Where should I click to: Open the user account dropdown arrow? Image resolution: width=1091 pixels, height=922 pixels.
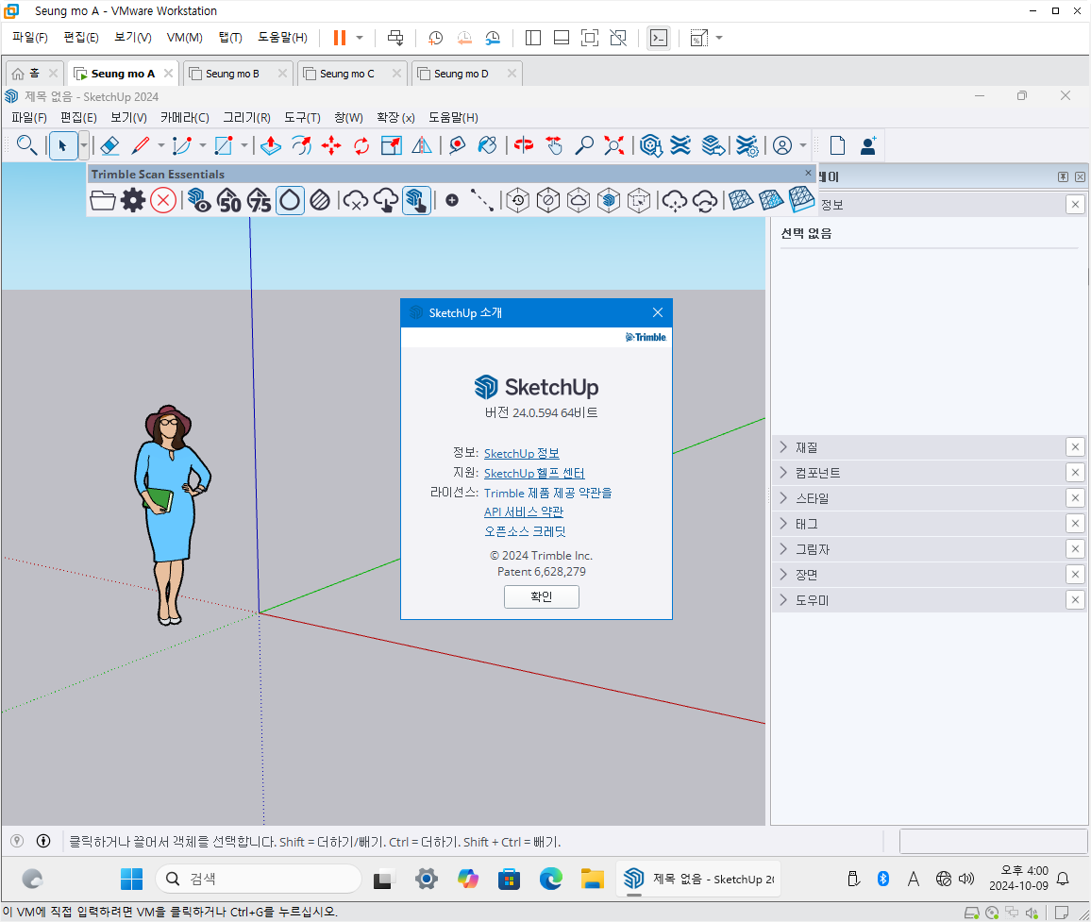pyautogui.click(x=803, y=145)
